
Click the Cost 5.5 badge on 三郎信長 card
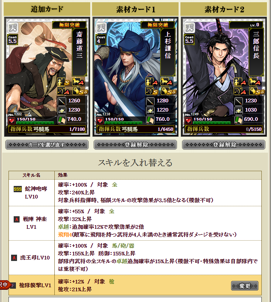189,40
